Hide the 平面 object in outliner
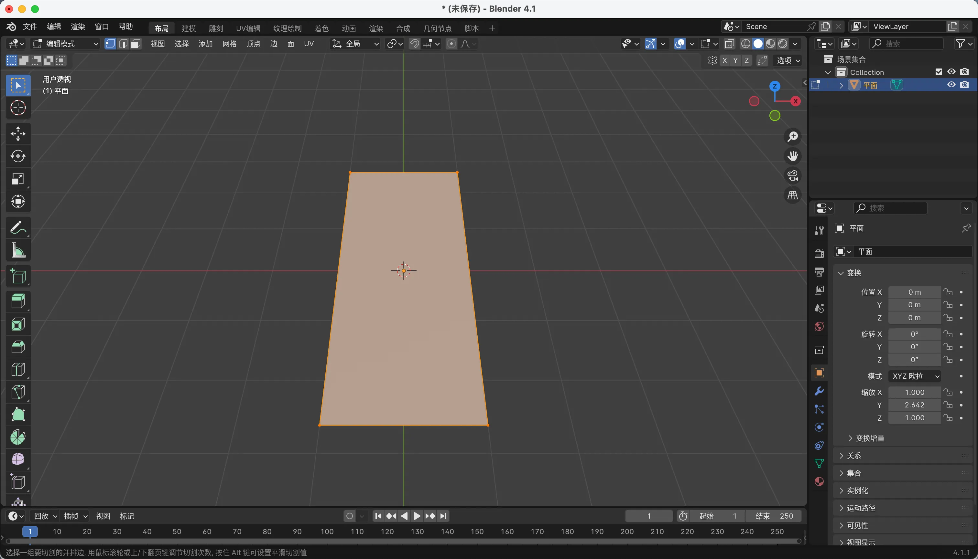The image size is (978, 559). coord(951,85)
